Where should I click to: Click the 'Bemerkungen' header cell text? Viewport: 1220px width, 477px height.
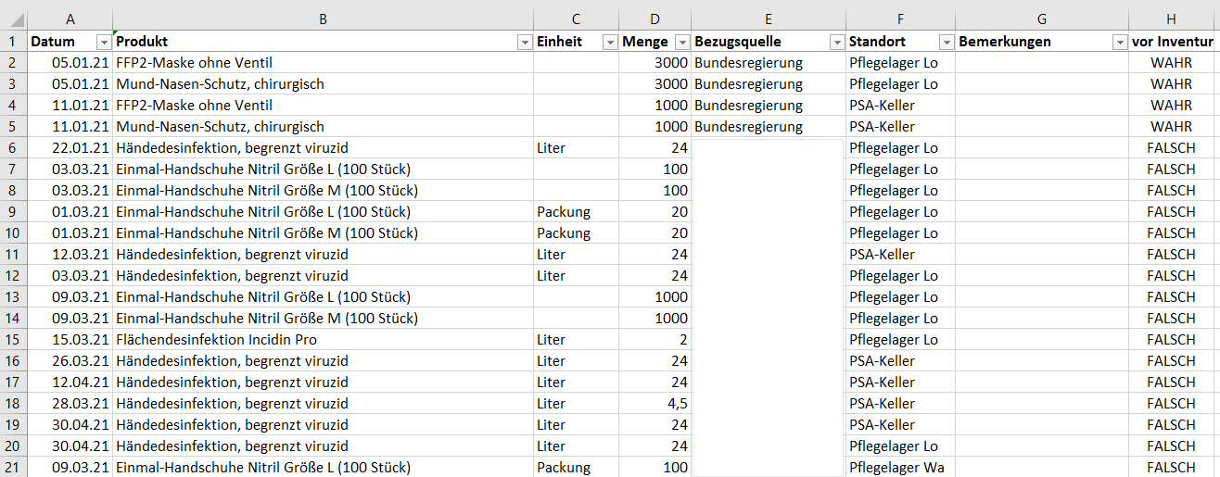click(1005, 42)
